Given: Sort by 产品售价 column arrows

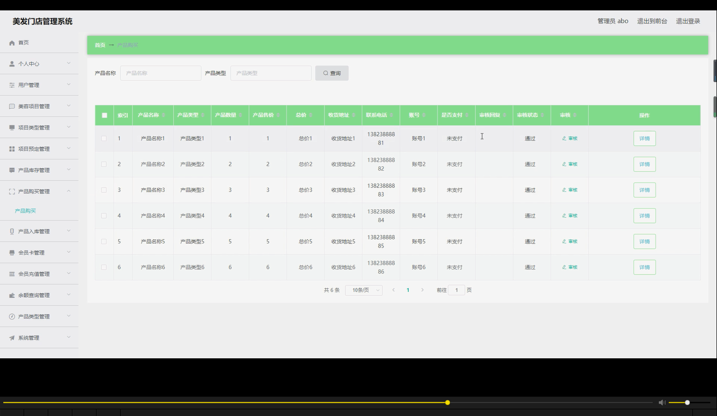Looking at the screenshot, I should [x=278, y=115].
